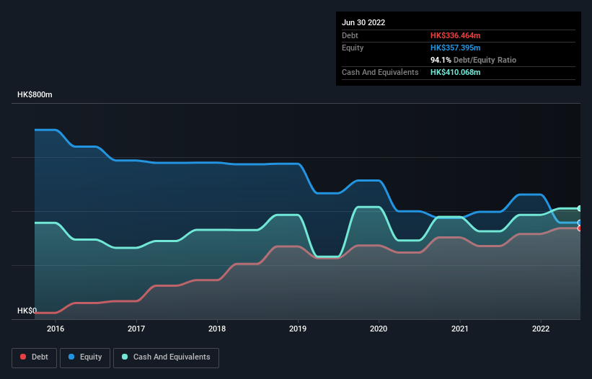Select the 2021 x-axis label
The height and width of the screenshot is (379, 592).
[x=460, y=329]
